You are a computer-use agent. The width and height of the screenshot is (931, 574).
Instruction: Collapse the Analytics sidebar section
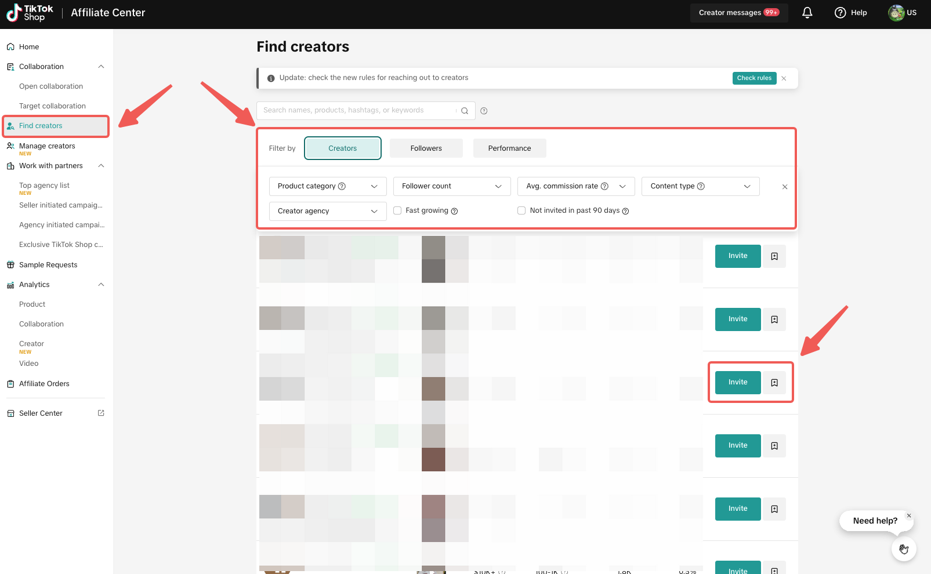[x=101, y=285]
